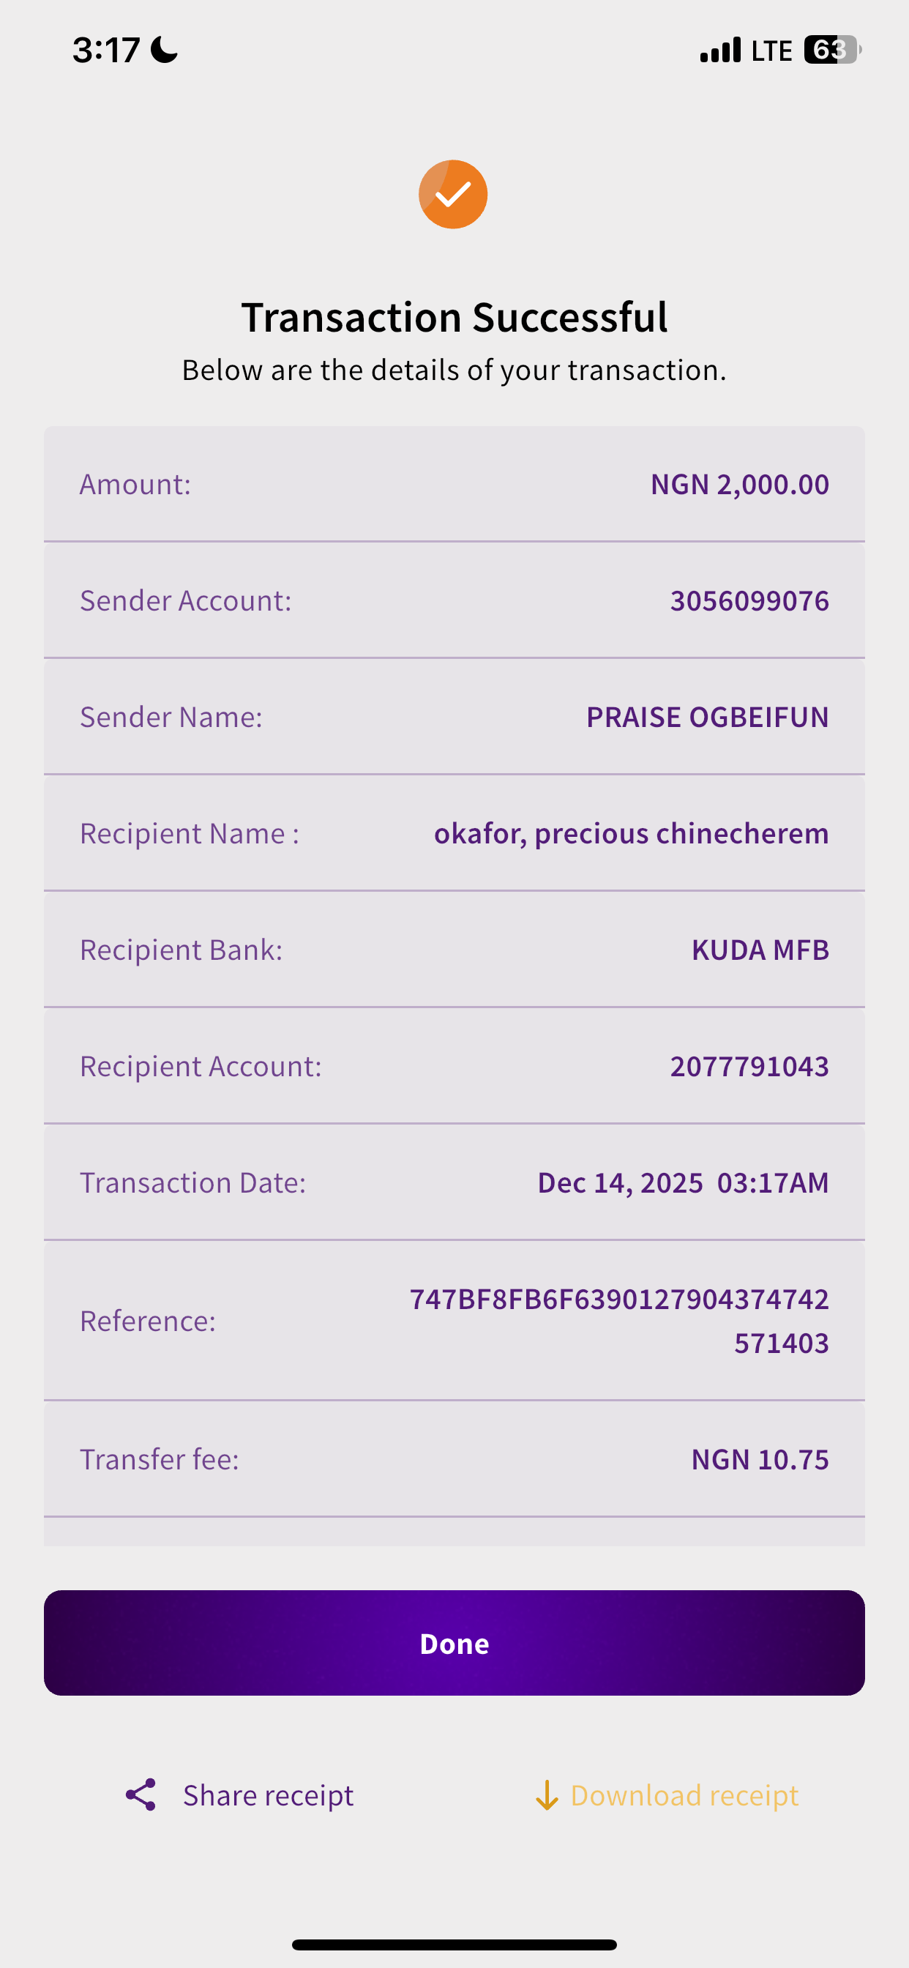Screen dimensions: 909x1968
Task: Open Share receipt link
Action: 268,1794
